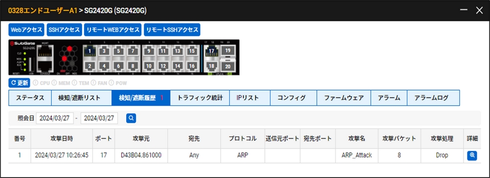Click 0328エンドユーザーA1 breadcrumb link
This screenshot has width=490, height=178.
(x=43, y=11)
